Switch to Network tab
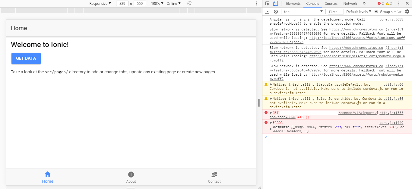Image resolution: width=412 pixels, height=189 pixels. tap(350, 4)
